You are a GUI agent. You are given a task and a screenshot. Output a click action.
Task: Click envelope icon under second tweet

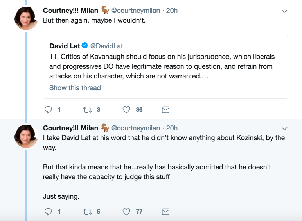coord(165,212)
